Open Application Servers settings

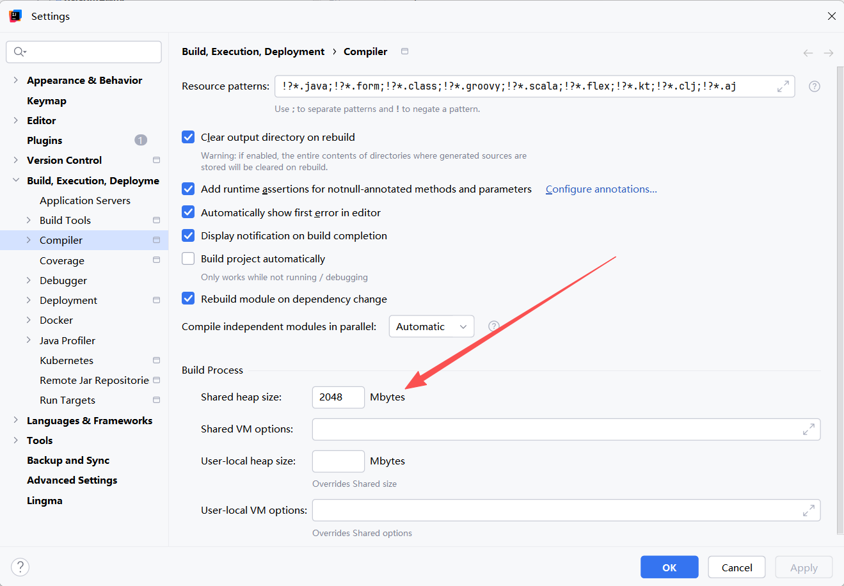tap(85, 200)
